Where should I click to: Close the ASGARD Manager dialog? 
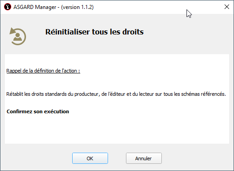pos(227,7)
